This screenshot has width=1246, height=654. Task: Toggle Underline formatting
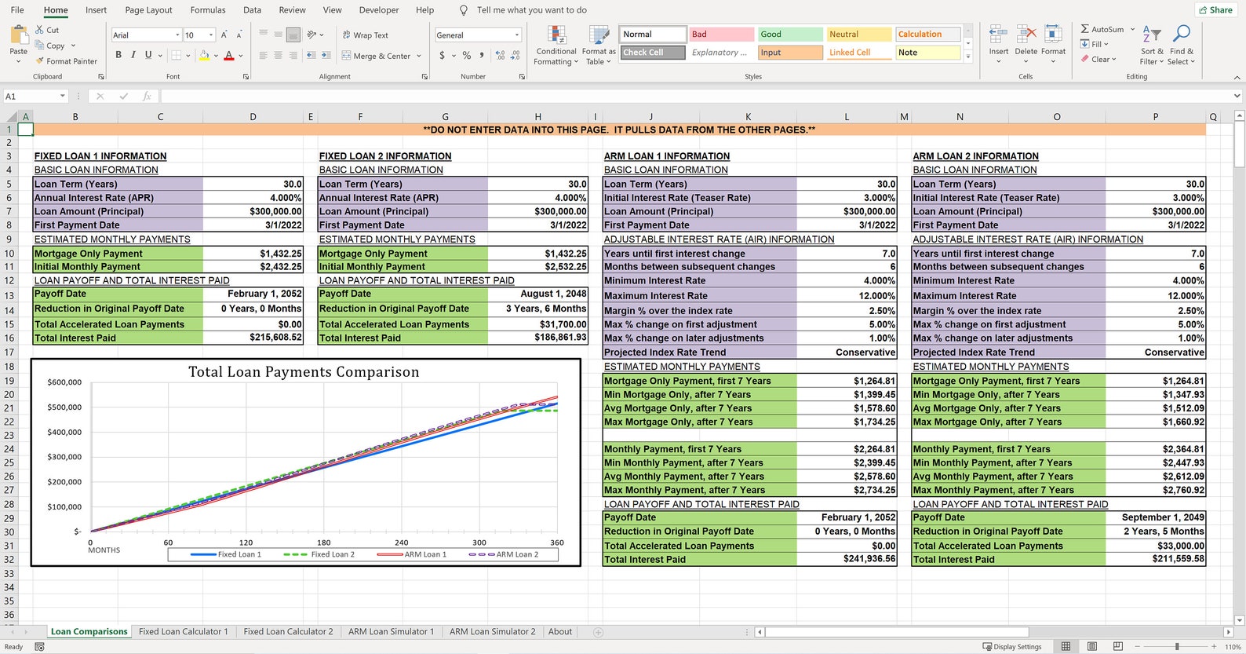pyautogui.click(x=148, y=55)
